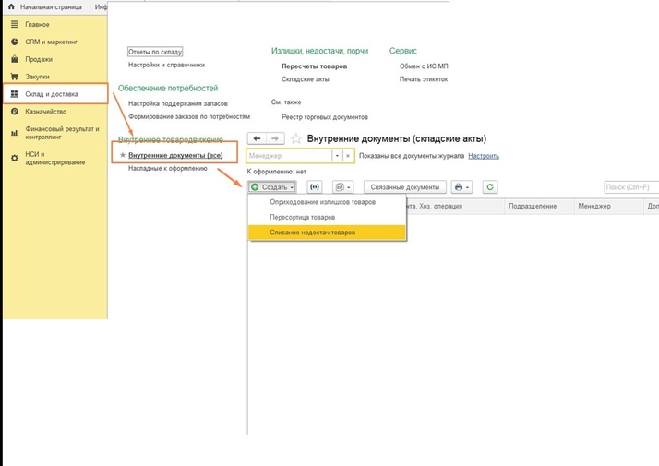Click the back arrow navigation button
The image size is (659, 466).
[256, 138]
